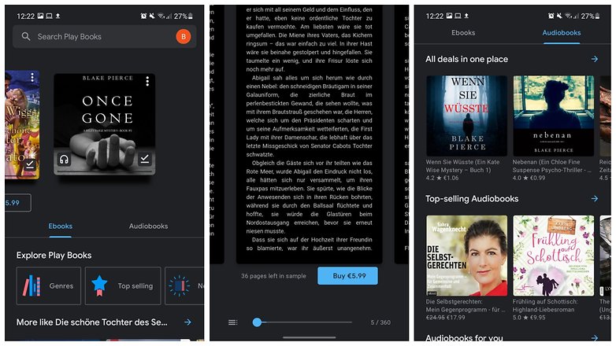
Task: Open table of contents icon in reader
Action: tap(232, 322)
